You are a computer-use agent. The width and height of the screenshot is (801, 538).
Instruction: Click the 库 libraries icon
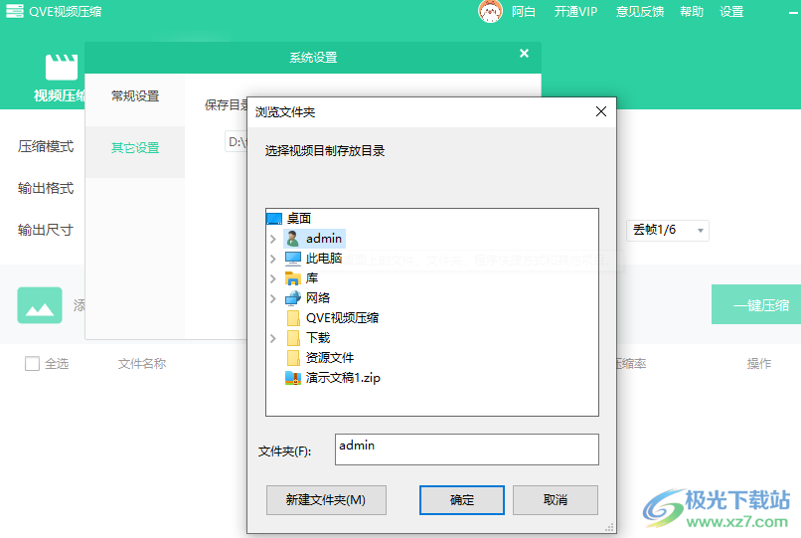tap(293, 278)
